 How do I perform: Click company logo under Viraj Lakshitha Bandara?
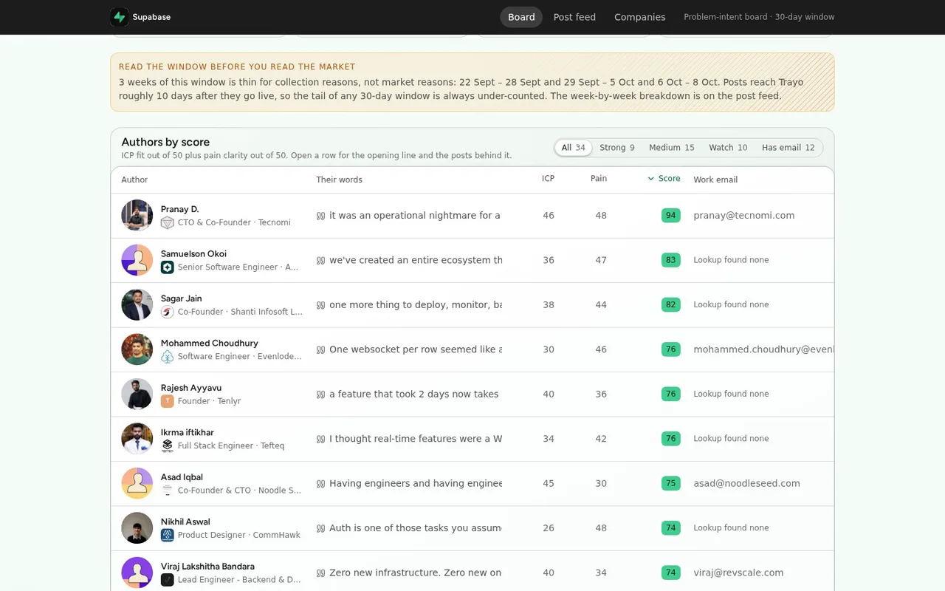point(168,580)
